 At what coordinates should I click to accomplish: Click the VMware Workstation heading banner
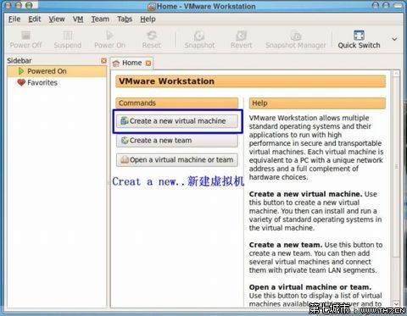tap(250, 81)
